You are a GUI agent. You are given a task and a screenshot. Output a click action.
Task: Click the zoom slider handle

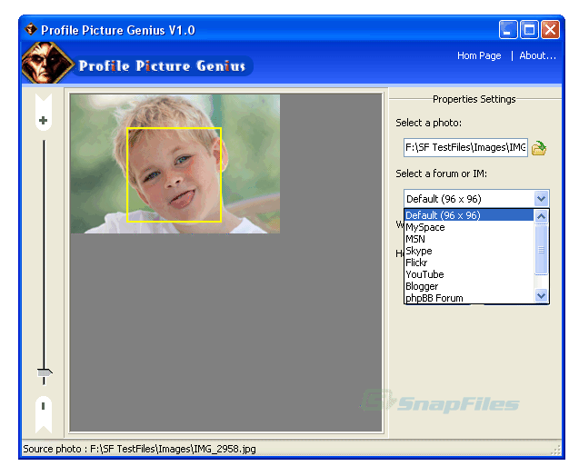point(44,372)
